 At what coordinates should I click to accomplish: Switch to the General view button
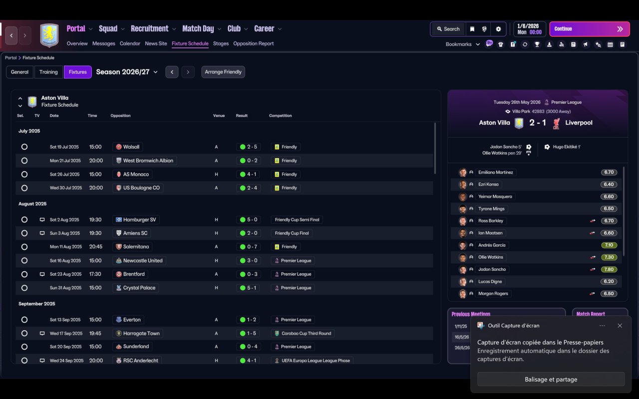[20, 72]
